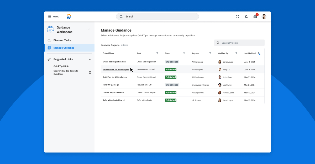Open the Workday home logo

point(69,16)
